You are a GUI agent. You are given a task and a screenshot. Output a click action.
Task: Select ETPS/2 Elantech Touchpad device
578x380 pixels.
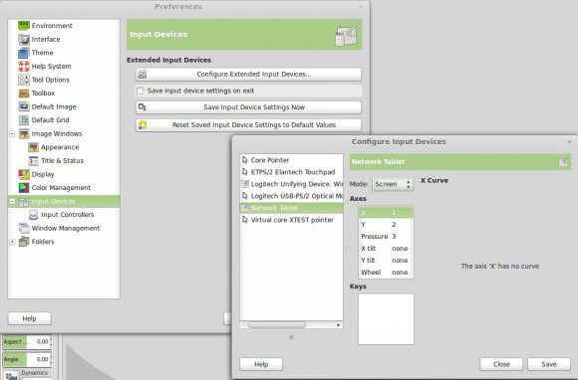tap(291, 172)
